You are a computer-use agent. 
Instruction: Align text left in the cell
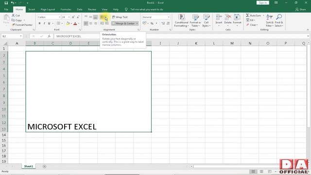[x=86, y=23]
